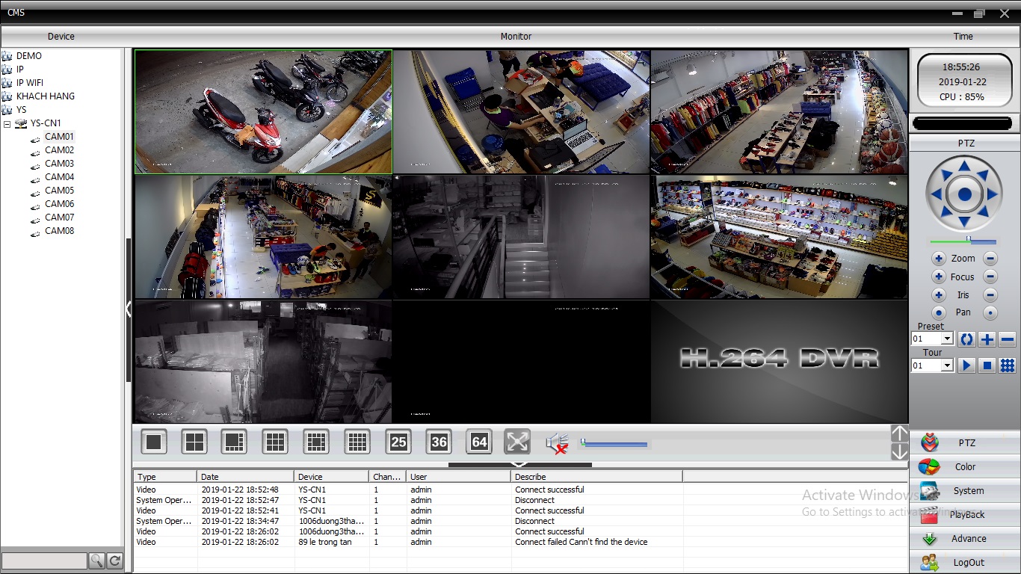Zoom in with the PTZ Zoom plus control
The image size is (1021, 574).
point(938,258)
